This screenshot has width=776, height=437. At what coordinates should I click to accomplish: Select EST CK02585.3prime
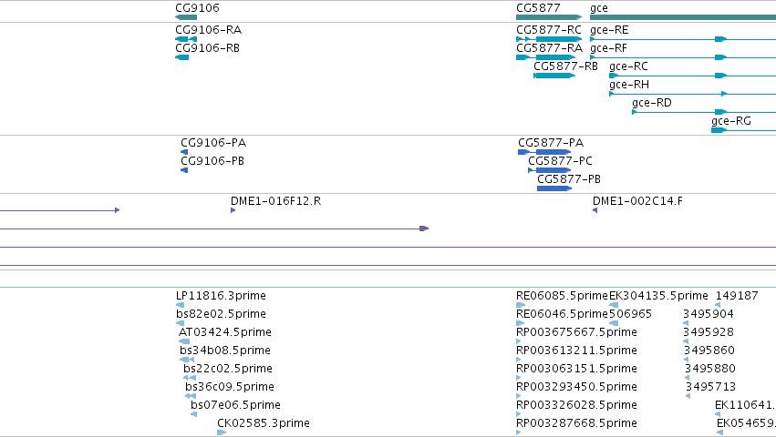coord(264,423)
